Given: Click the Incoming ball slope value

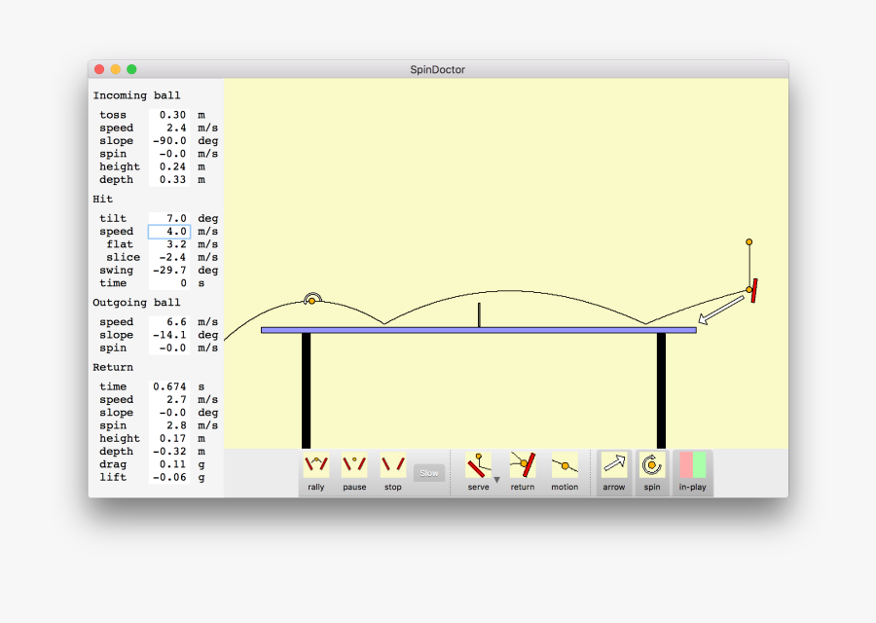Looking at the screenshot, I should pos(169,141).
